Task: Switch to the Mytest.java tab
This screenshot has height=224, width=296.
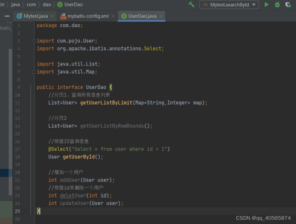Action: [x=36, y=16]
